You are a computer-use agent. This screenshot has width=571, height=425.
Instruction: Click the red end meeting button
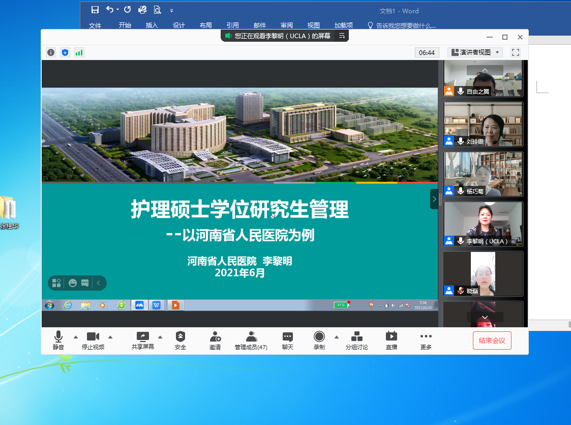pos(492,341)
